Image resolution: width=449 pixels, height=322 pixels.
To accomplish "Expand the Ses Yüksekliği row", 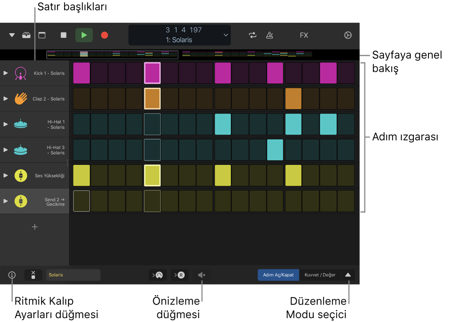I will click(x=5, y=175).
